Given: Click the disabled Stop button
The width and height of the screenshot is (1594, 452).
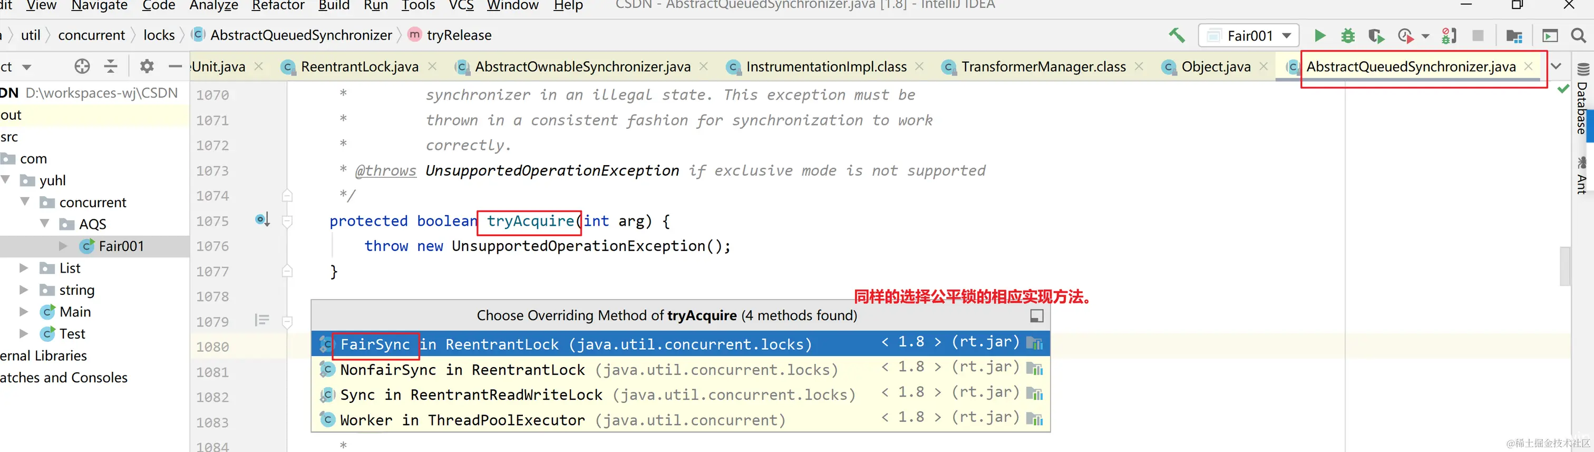Looking at the screenshot, I should click(1478, 35).
